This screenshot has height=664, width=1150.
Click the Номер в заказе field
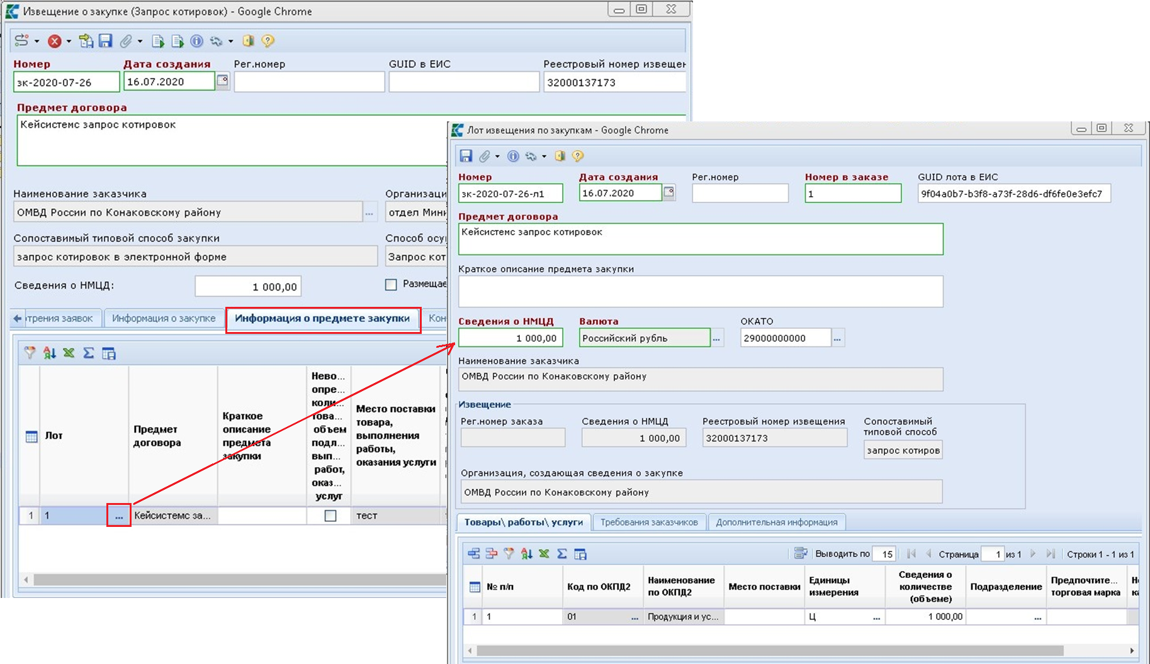pos(853,193)
